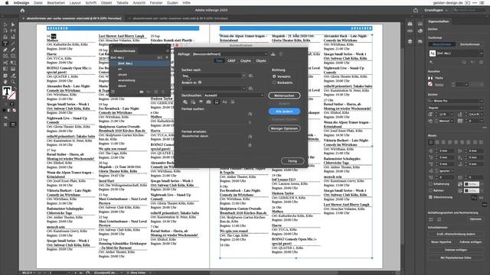This screenshot has width=490, height=275.
Task: Select the Gap tool
Action: click(x=13, y=31)
